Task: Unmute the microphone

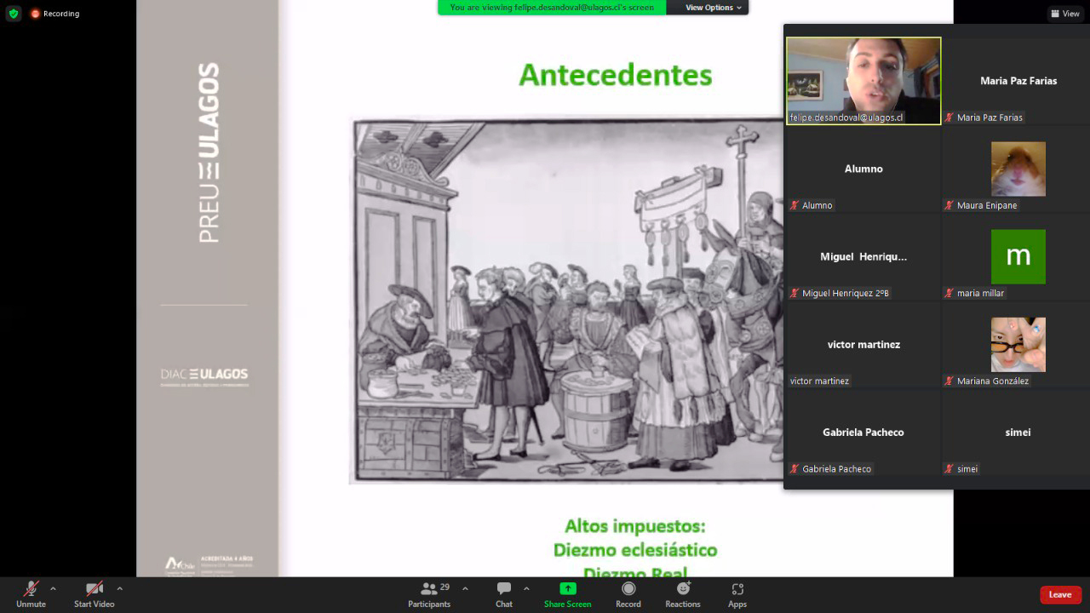Action: 31,594
